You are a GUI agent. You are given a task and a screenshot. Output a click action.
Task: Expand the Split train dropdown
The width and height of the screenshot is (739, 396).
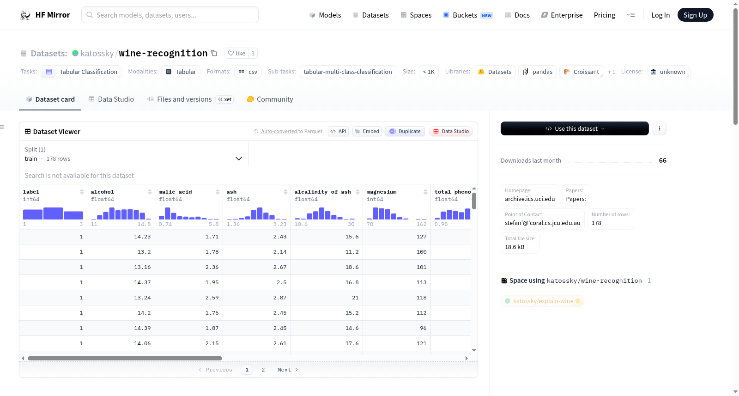pos(133,154)
